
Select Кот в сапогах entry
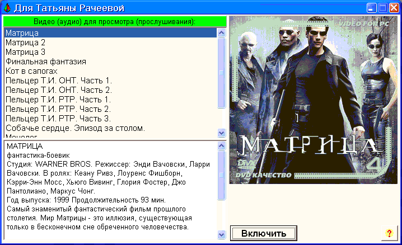click(32, 71)
